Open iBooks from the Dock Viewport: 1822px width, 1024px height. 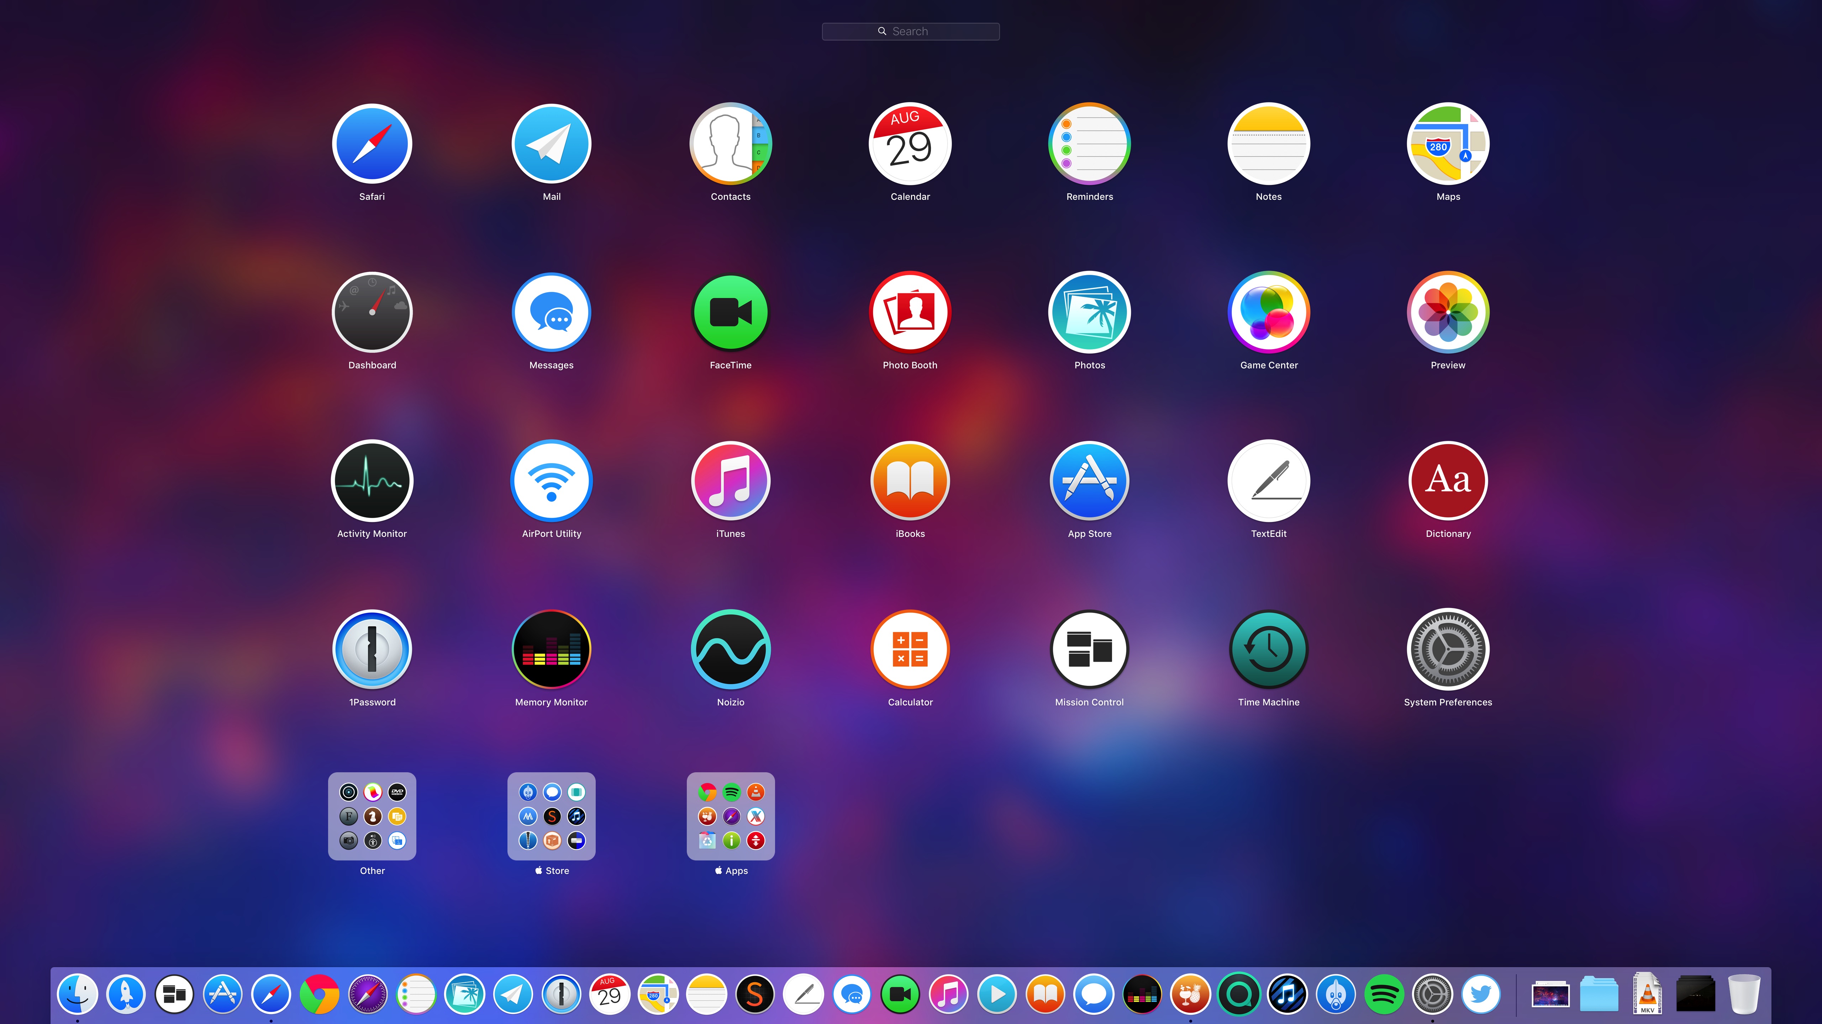point(1045,994)
